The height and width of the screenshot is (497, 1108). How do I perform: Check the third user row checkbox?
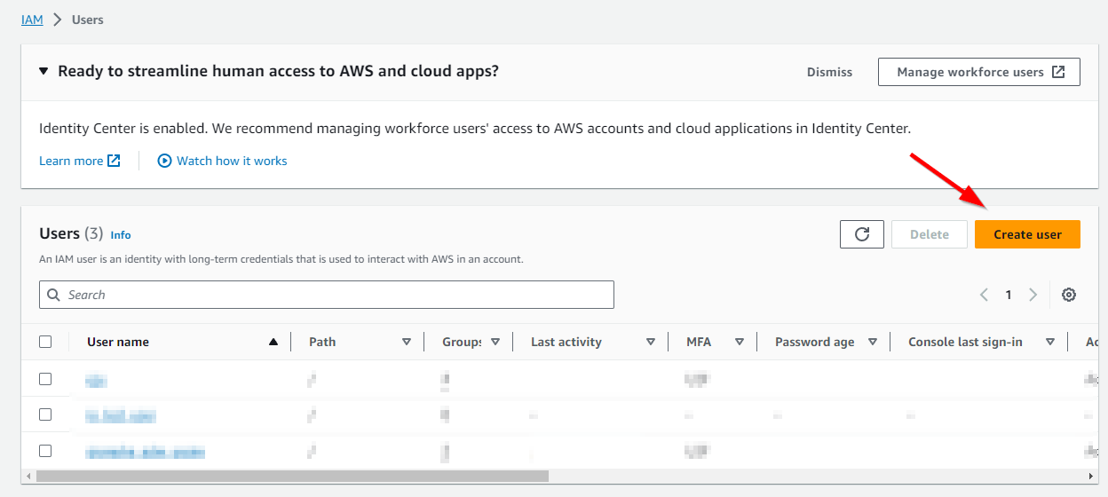[46, 451]
